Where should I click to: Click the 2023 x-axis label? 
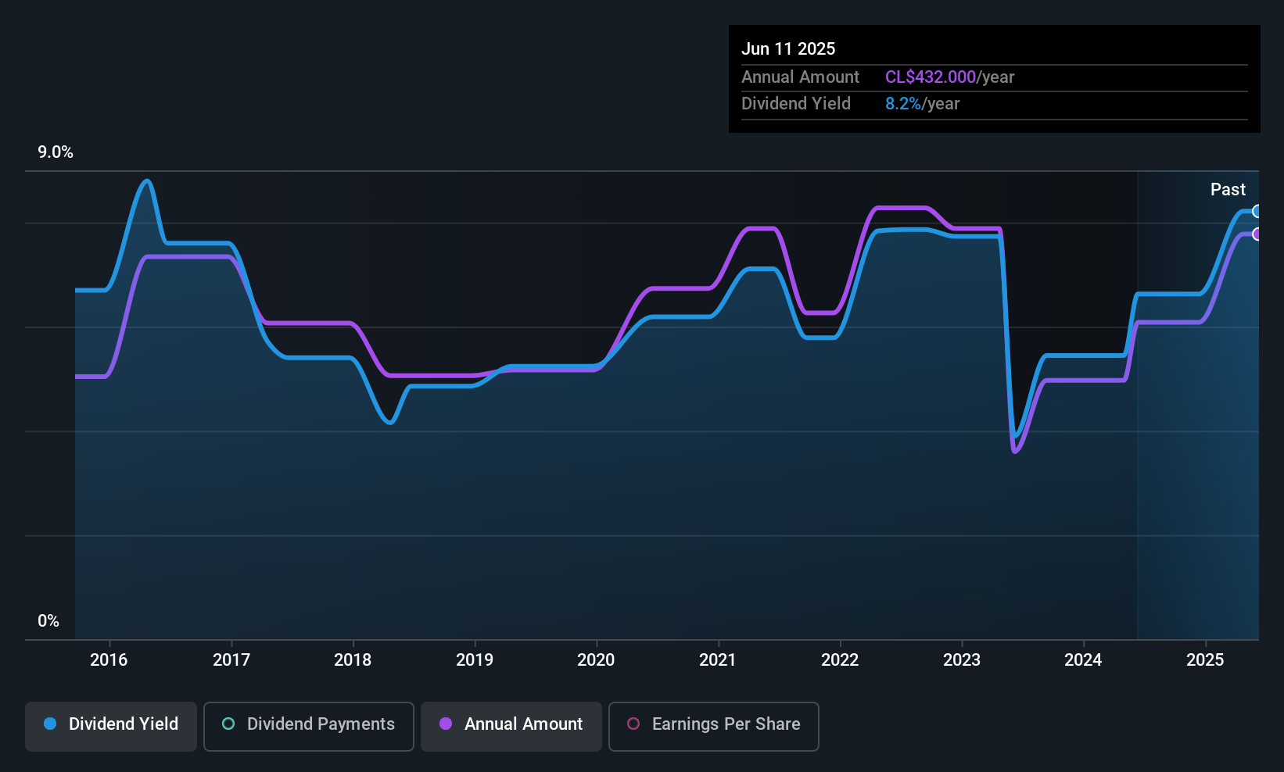(x=962, y=660)
